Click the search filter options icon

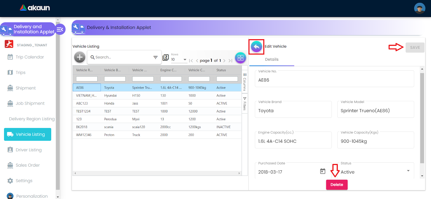[x=155, y=57]
